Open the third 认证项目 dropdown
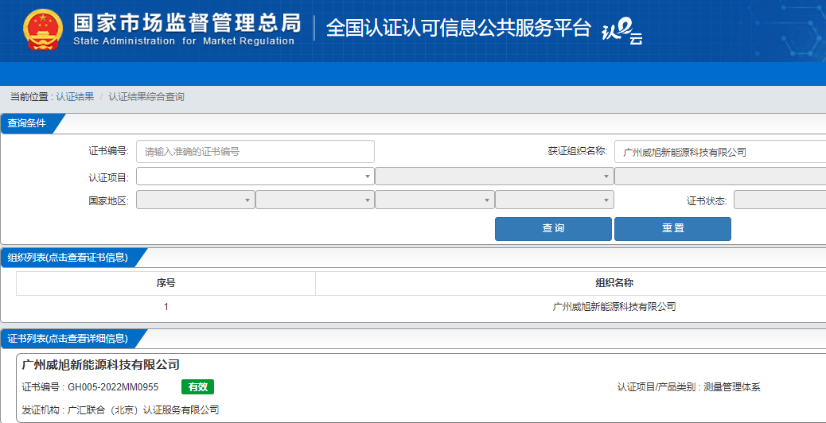826x423 pixels. (x=720, y=177)
